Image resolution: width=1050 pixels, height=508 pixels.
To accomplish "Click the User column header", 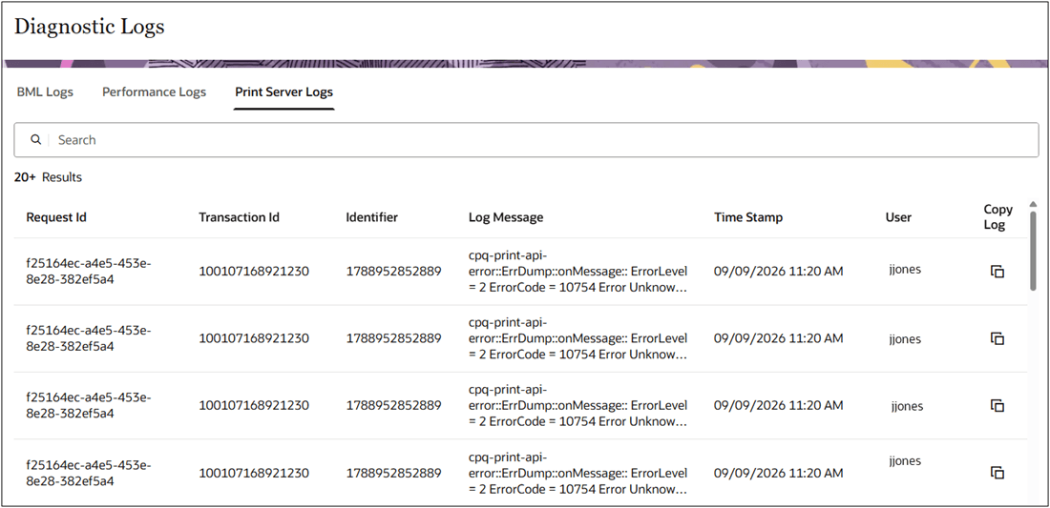I will pos(898,217).
